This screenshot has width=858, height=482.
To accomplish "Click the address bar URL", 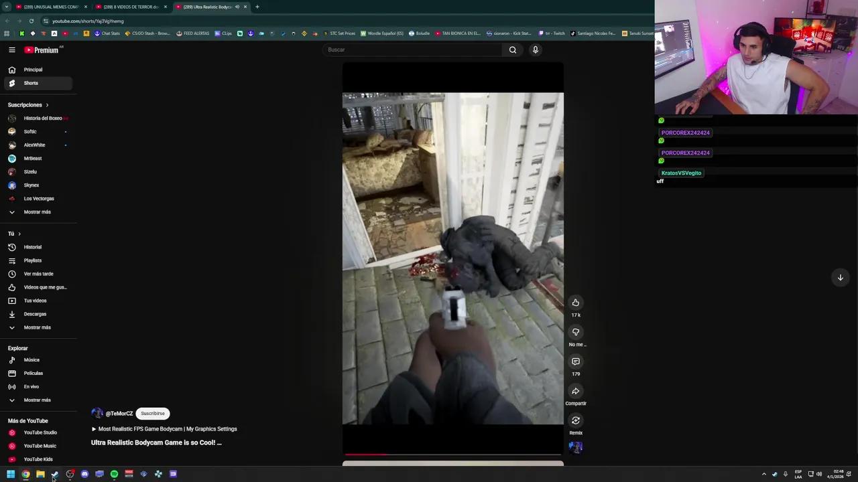I will [x=88, y=21].
